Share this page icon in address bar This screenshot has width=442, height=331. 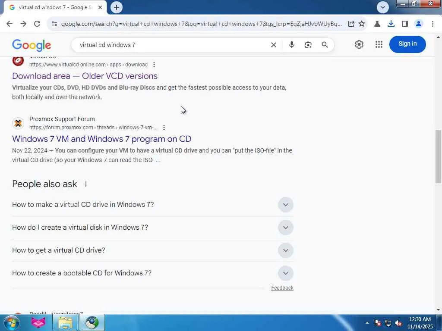(x=351, y=24)
